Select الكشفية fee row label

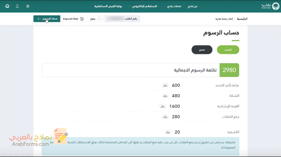(233, 132)
